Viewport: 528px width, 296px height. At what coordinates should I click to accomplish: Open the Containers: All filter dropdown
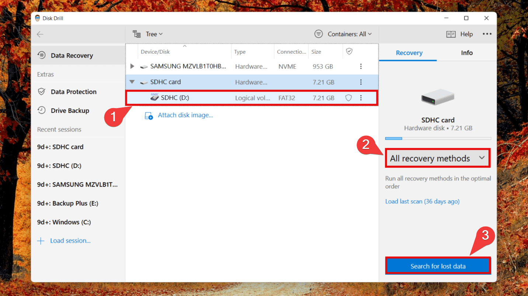pyautogui.click(x=343, y=34)
